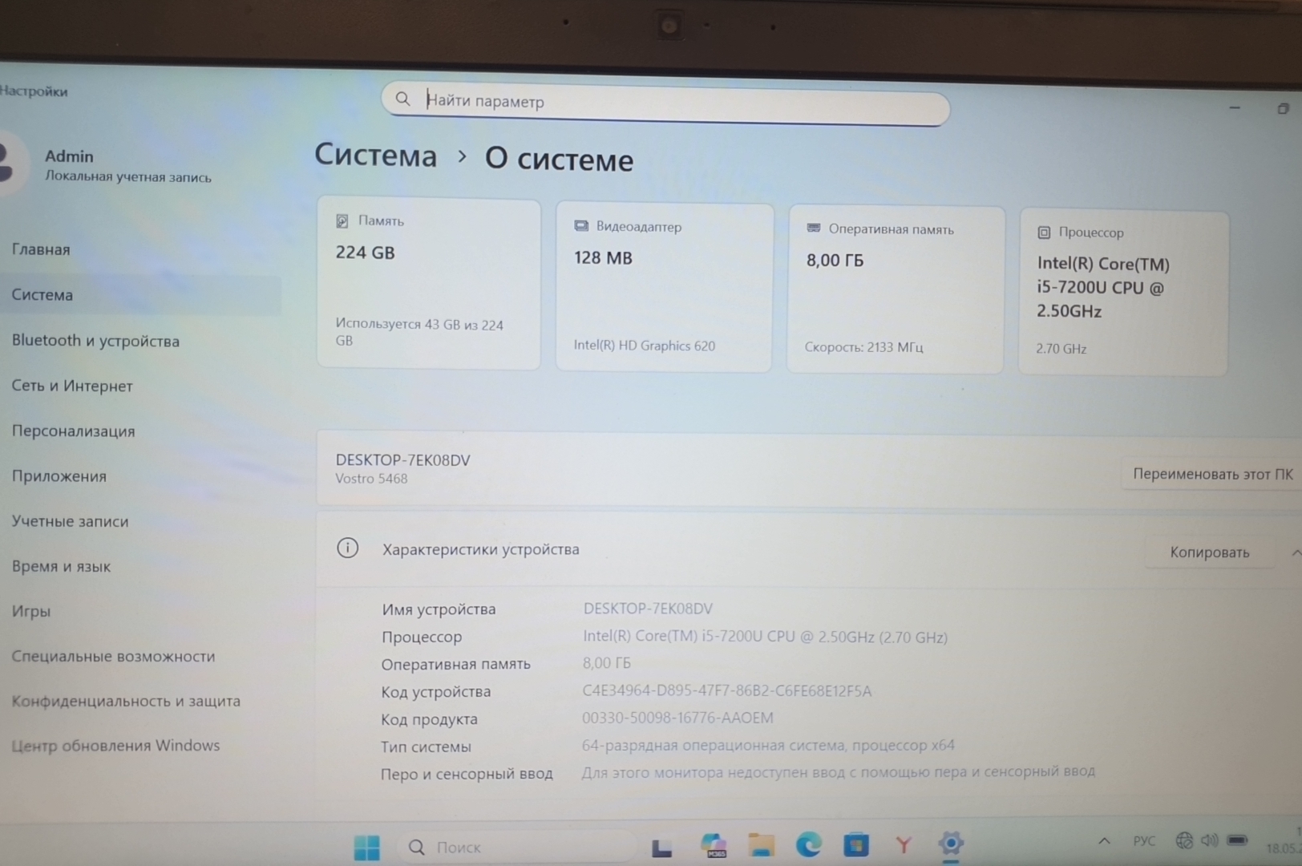Viewport: 1302px width, 866px height.
Task: Open the Процессор i5-7200U card
Action: click(1123, 293)
